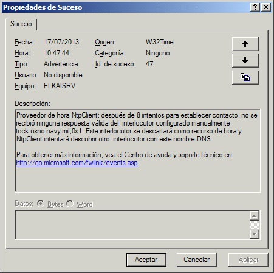The height and width of the screenshot is (273, 274).
Task: Copy event details to clipboard icon
Action: point(245,77)
